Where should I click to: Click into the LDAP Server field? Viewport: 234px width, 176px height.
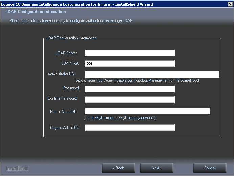130,53
